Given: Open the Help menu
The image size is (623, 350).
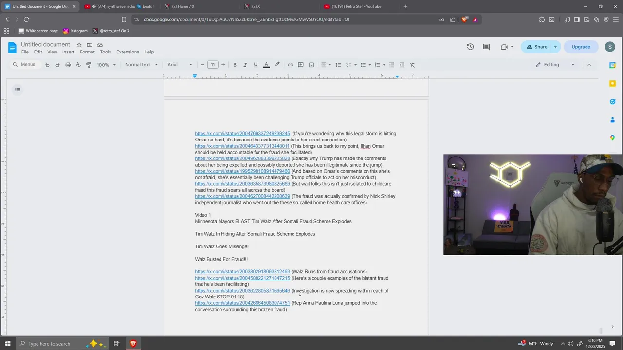Looking at the screenshot, I should [x=149, y=52].
